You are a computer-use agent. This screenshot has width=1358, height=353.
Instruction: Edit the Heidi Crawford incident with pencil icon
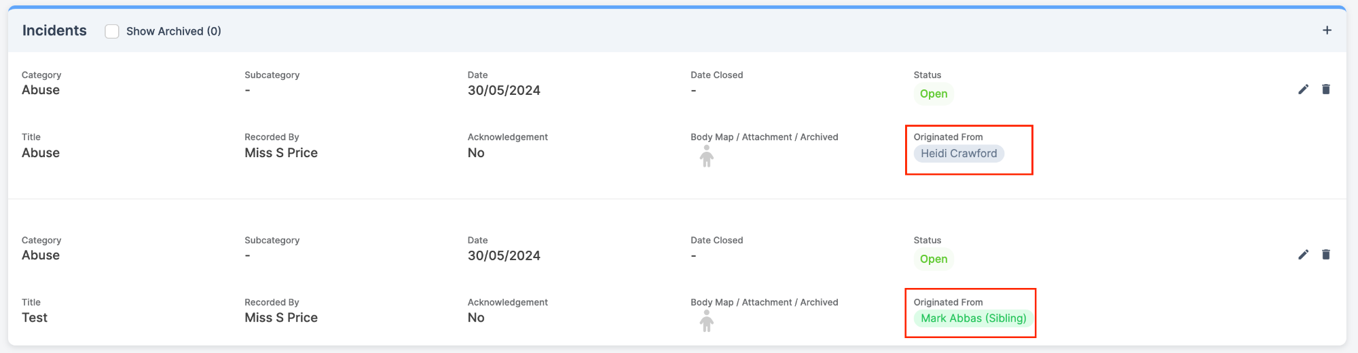coord(1303,89)
